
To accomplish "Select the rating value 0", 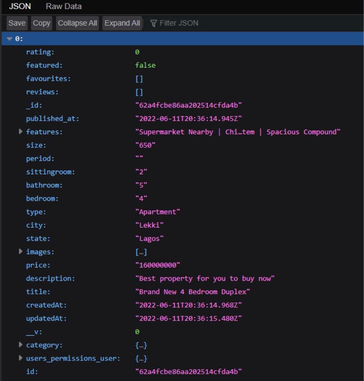I will tap(137, 52).
